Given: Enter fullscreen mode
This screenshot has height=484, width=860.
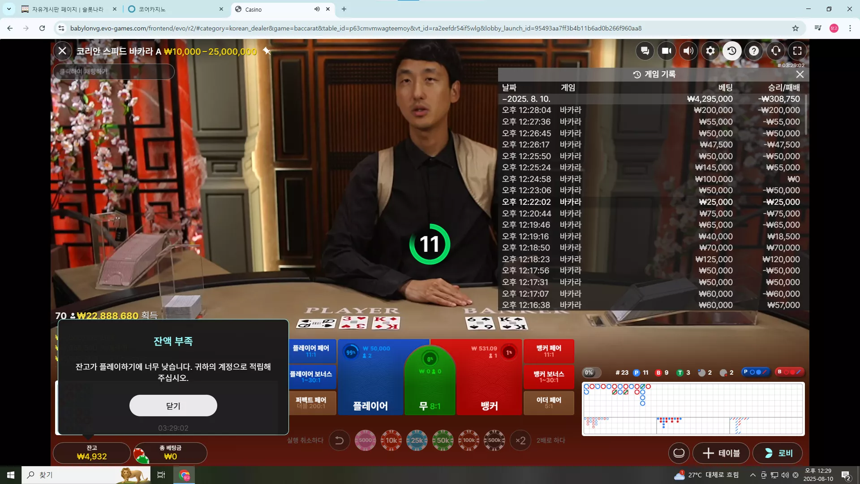Looking at the screenshot, I should click(x=797, y=51).
